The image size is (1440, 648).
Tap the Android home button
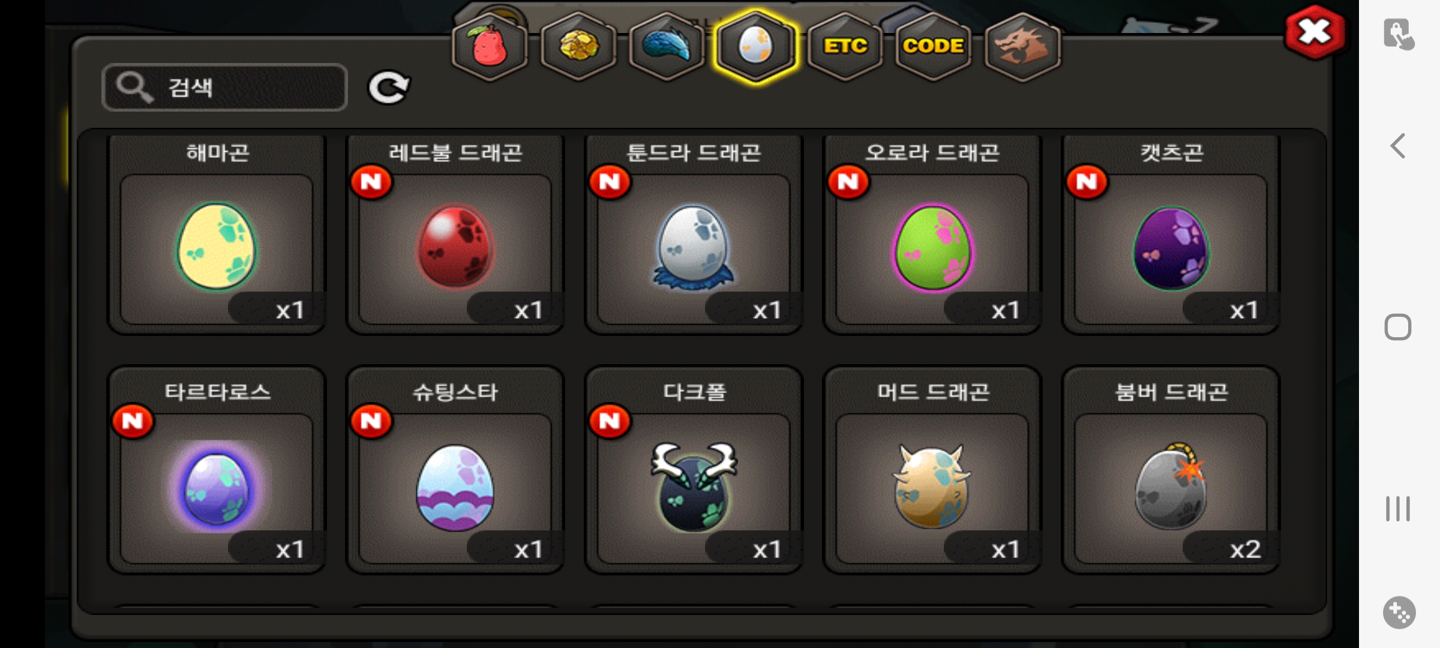(x=1398, y=327)
